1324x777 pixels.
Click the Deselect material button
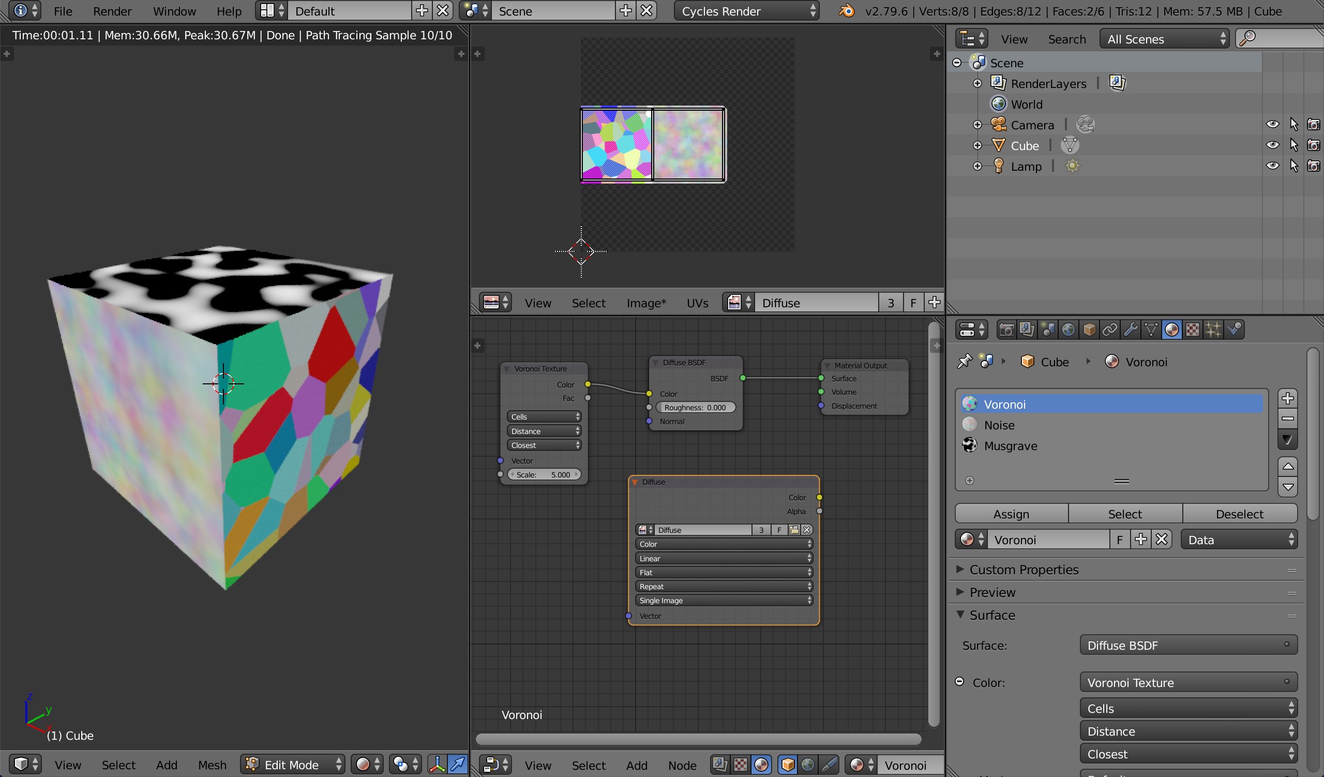[x=1239, y=514]
